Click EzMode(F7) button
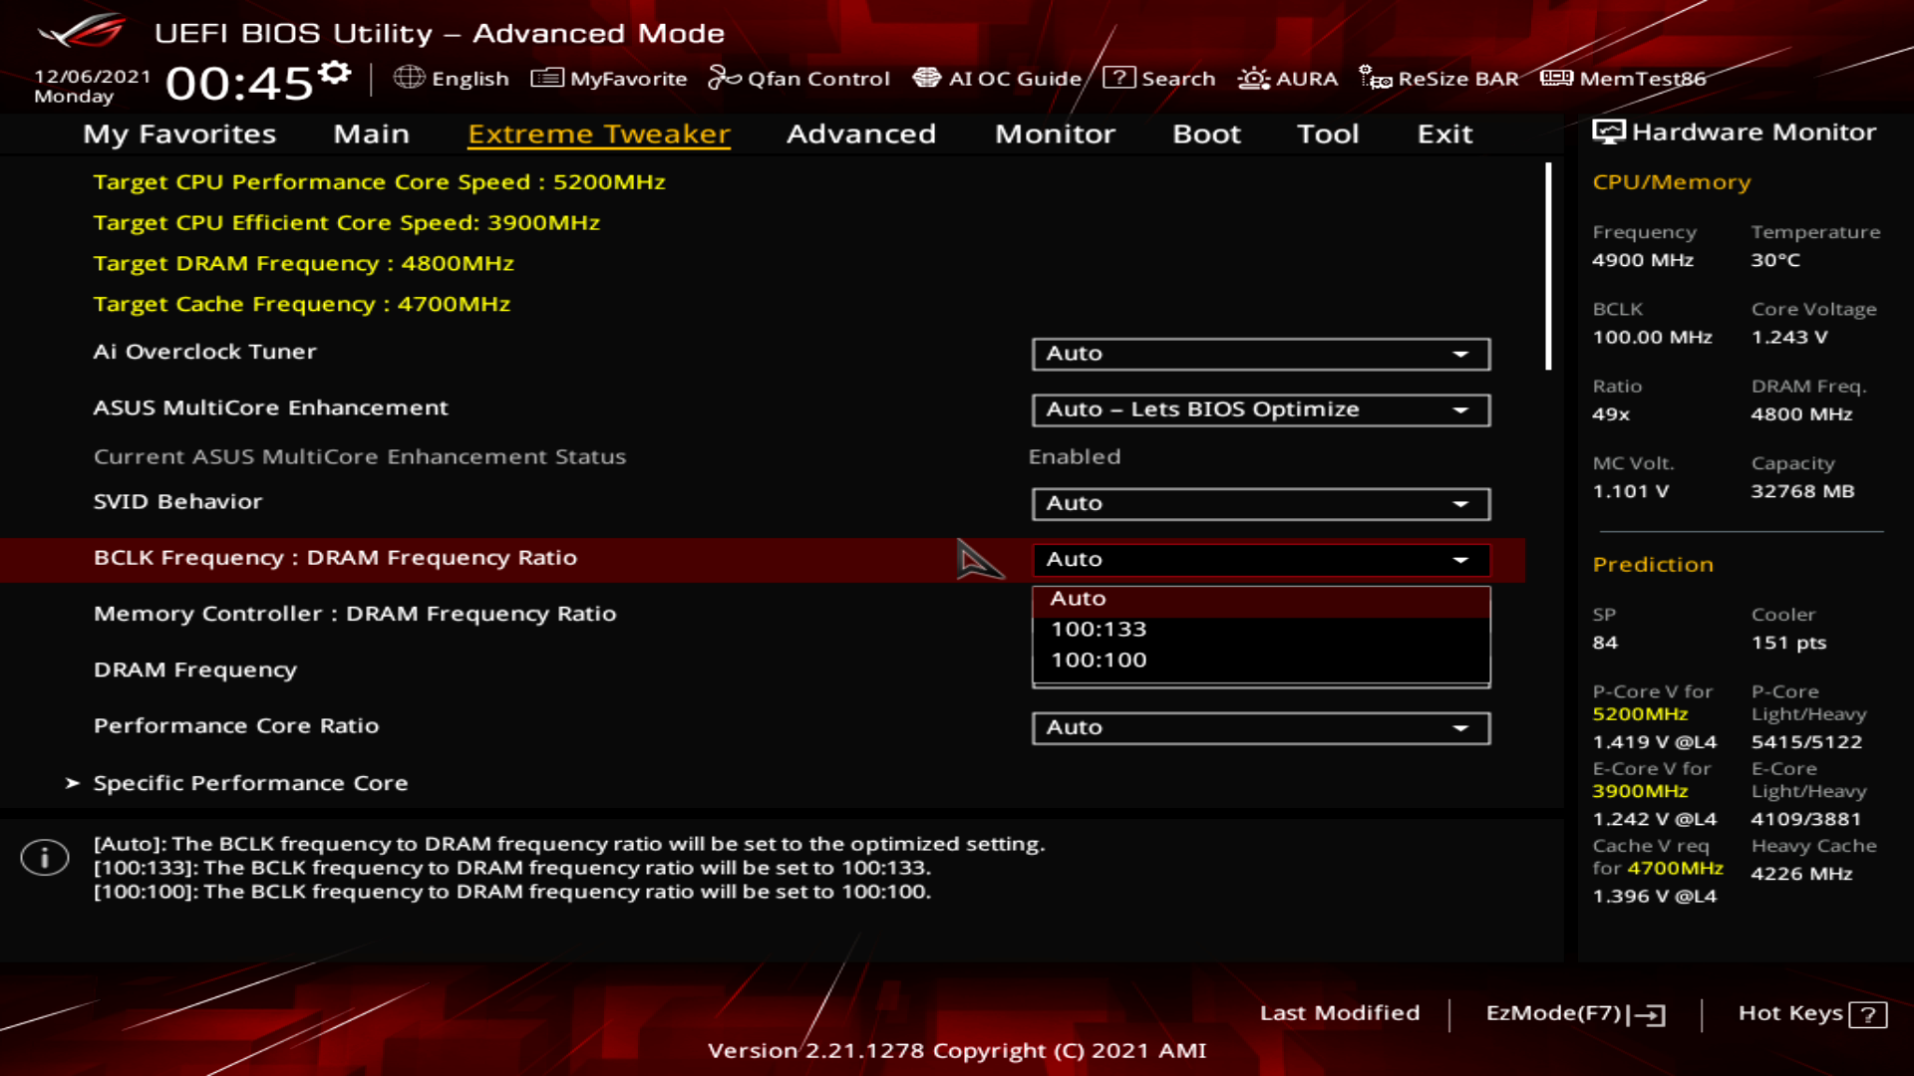Image resolution: width=1914 pixels, height=1076 pixels. pyautogui.click(x=1574, y=1013)
